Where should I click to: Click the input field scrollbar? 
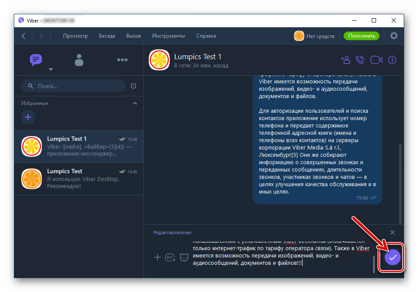[x=374, y=264]
